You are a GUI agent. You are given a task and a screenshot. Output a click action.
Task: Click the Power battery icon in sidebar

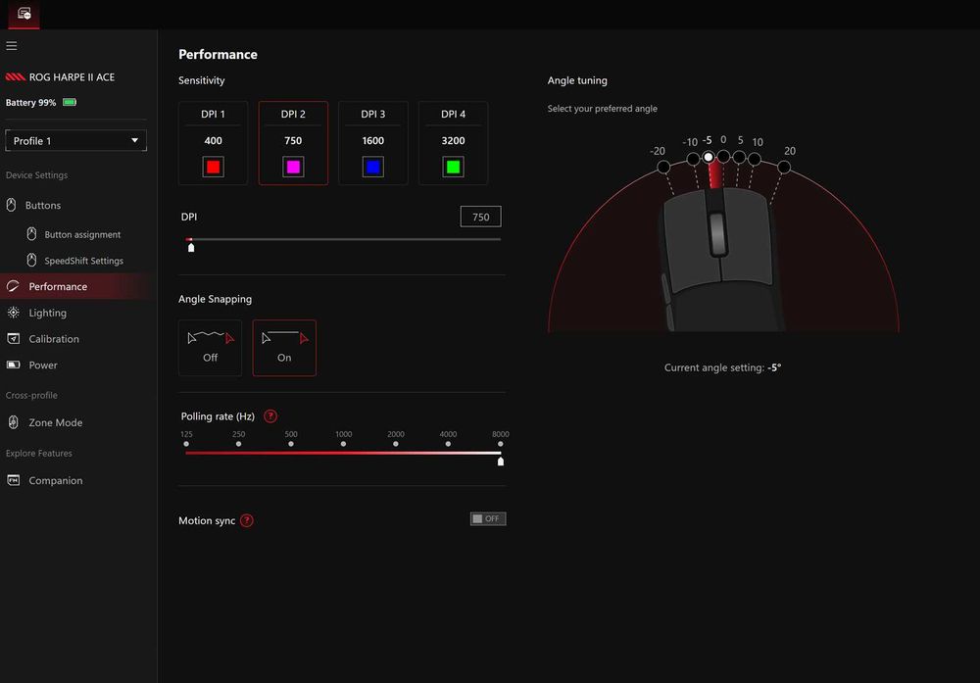pos(13,365)
